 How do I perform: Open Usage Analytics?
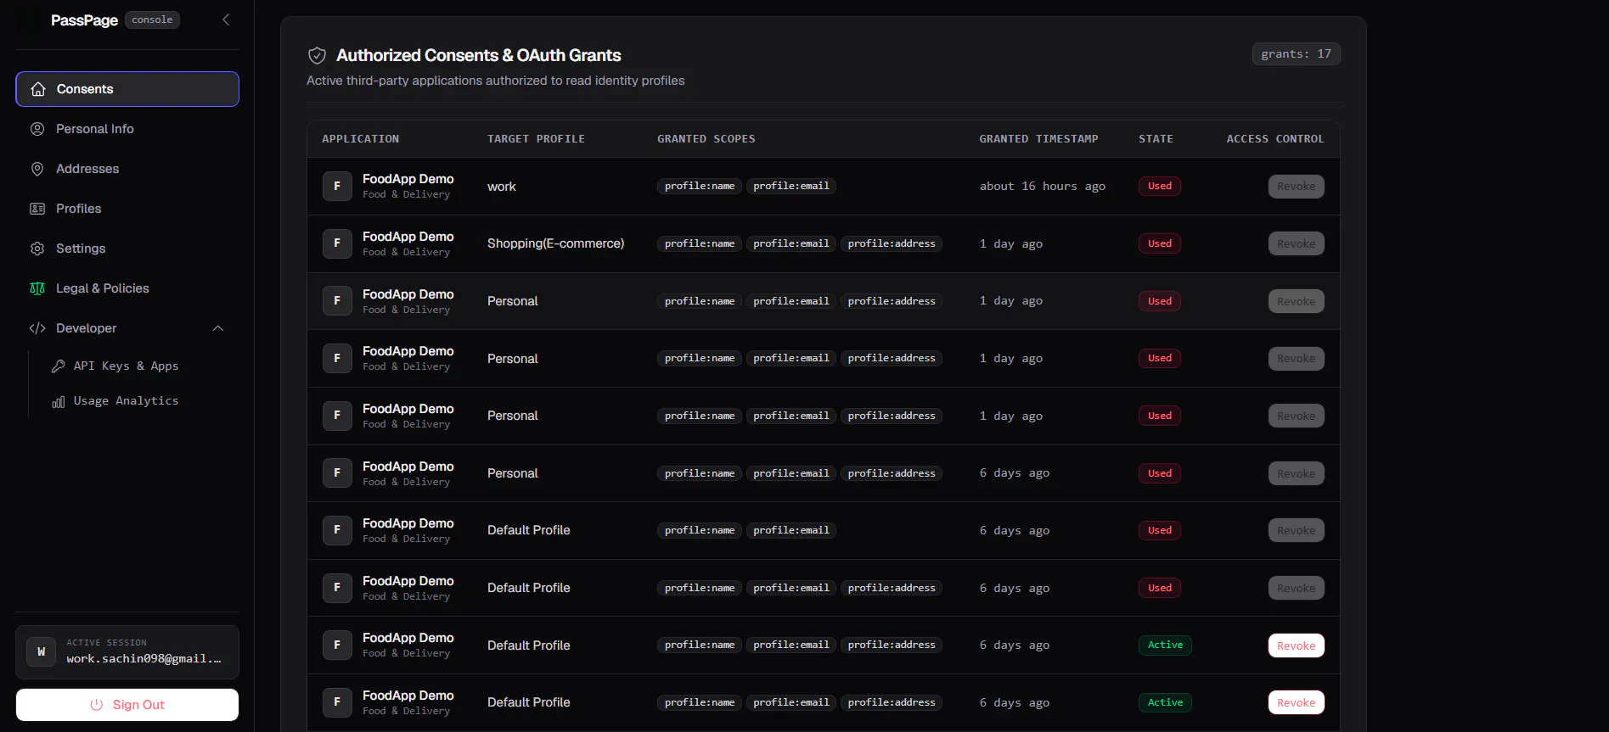click(x=126, y=401)
